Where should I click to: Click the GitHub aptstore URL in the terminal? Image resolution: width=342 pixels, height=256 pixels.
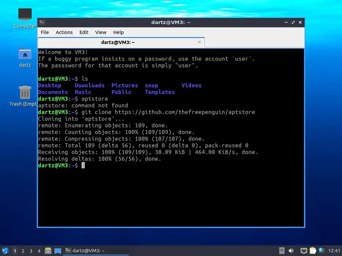click(185, 112)
